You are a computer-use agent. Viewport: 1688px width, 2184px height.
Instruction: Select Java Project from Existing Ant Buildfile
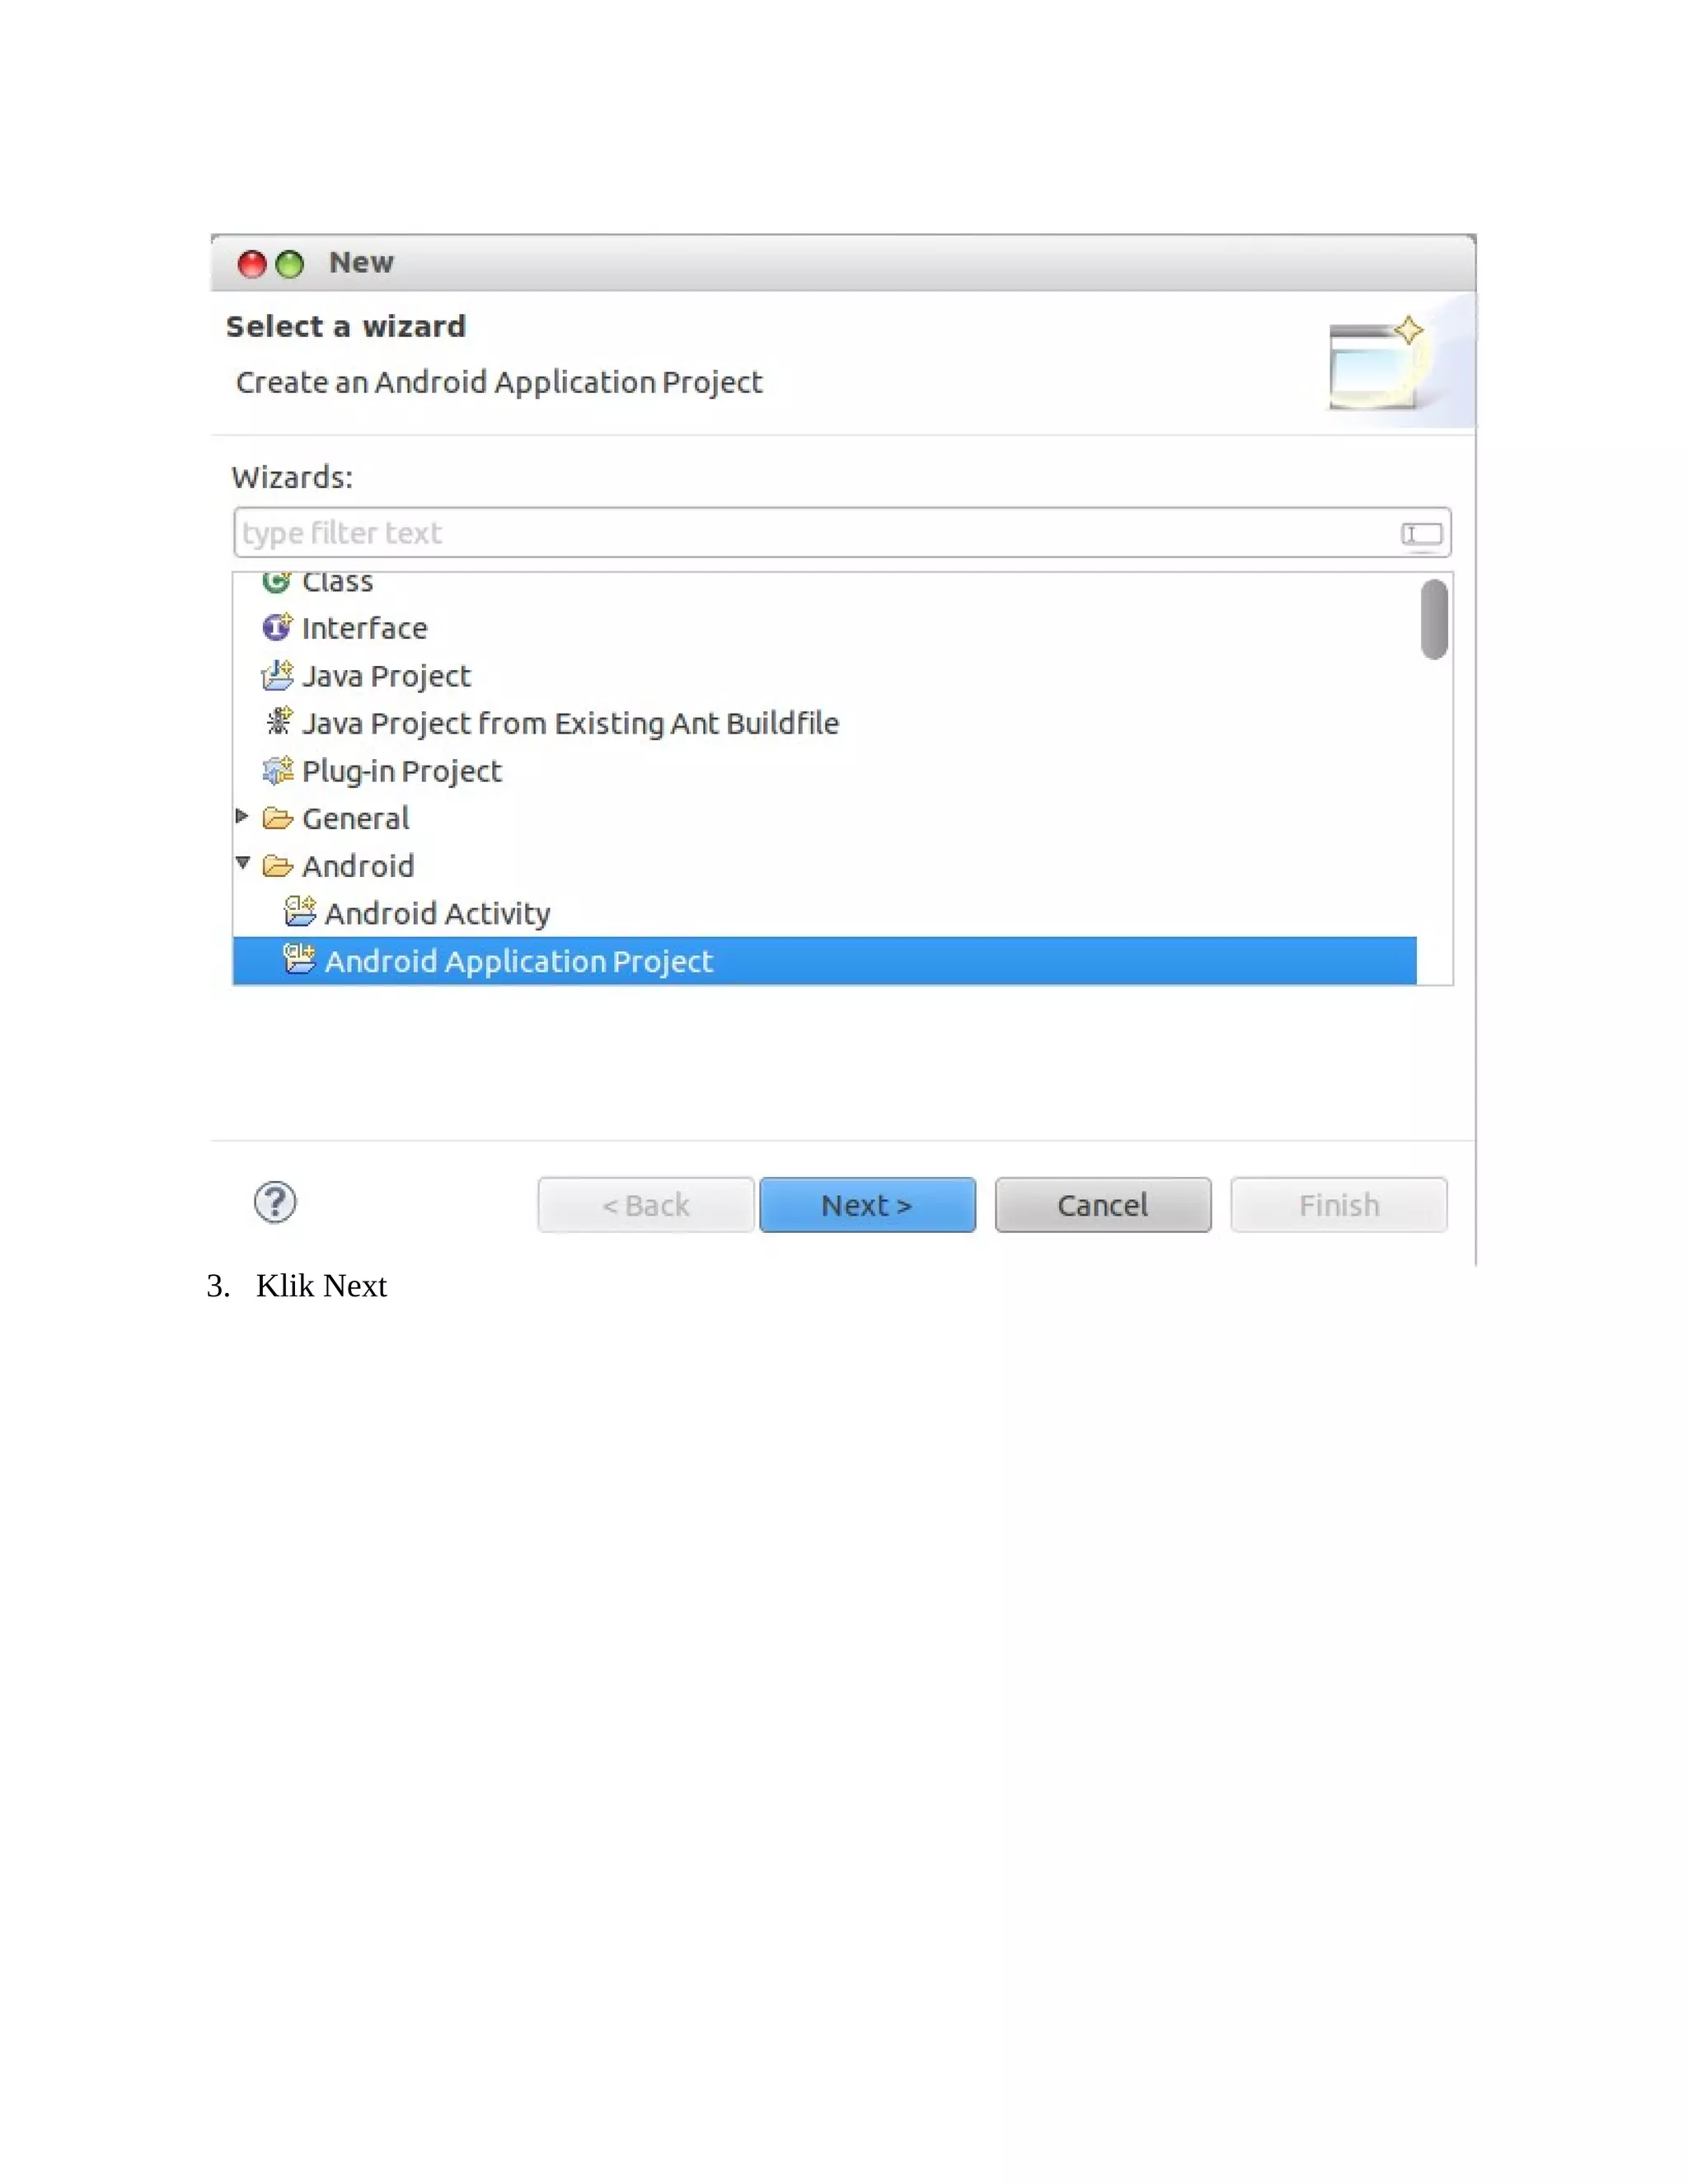pyautogui.click(x=570, y=723)
